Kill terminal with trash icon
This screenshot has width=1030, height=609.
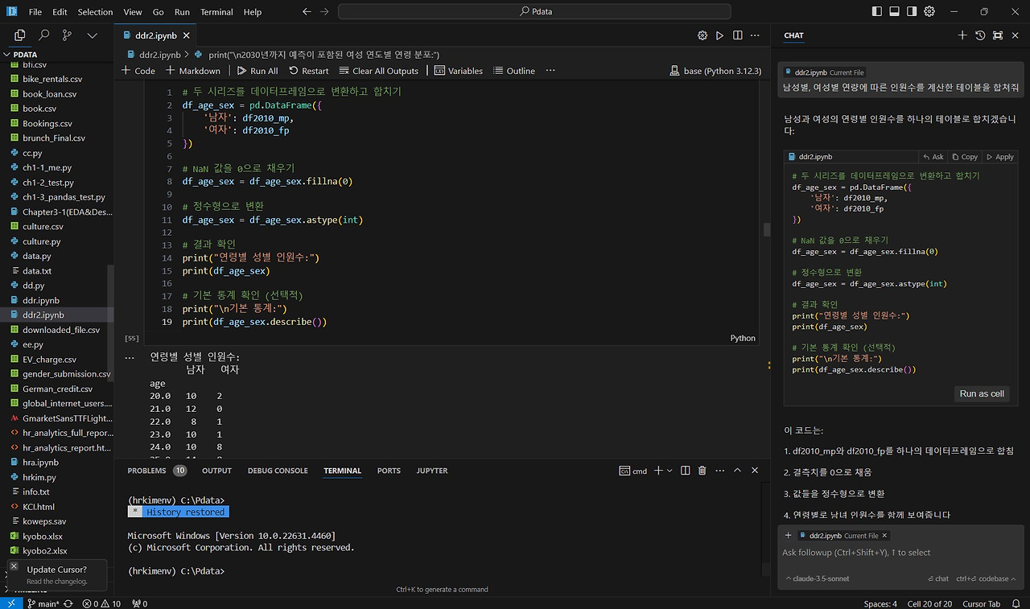[702, 471]
